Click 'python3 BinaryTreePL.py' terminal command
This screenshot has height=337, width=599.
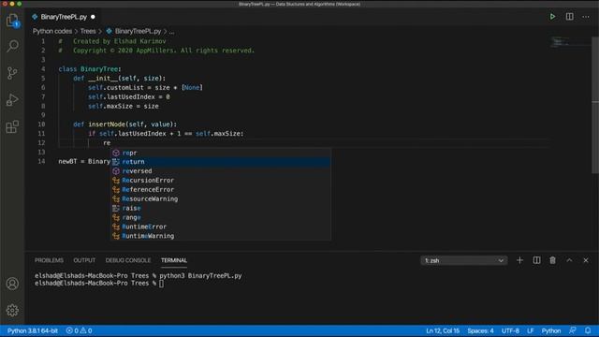pos(200,275)
